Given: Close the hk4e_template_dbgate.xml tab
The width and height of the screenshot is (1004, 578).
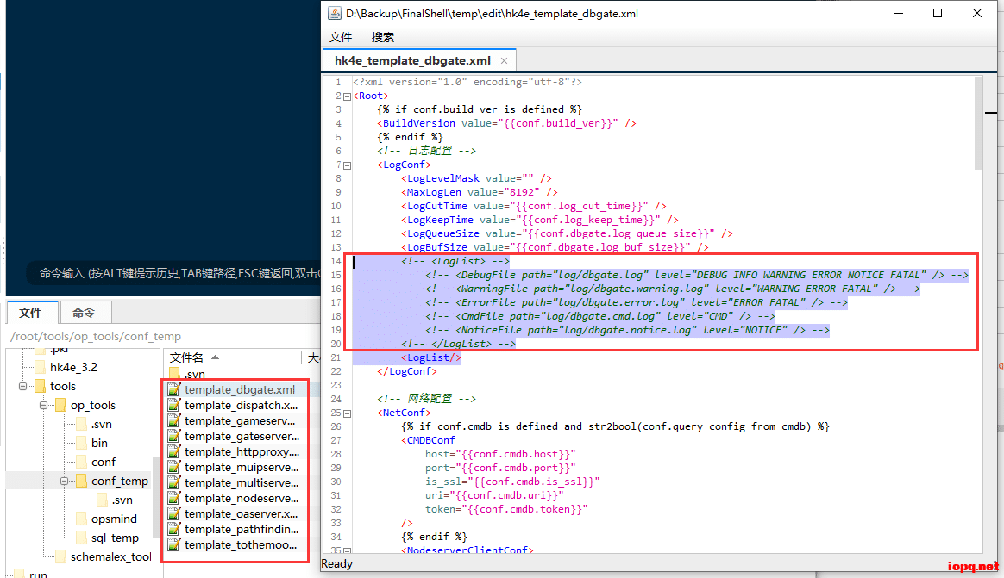Looking at the screenshot, I should [505, 61].
